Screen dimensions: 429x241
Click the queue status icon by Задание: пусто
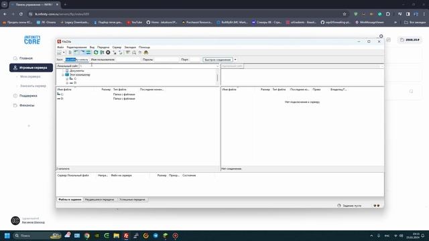pyautogui.click(x=339, y=206)
